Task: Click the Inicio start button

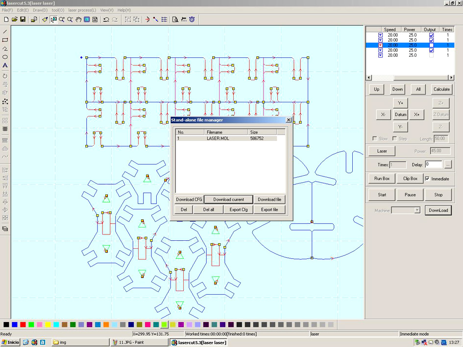Action: point(10,342)
